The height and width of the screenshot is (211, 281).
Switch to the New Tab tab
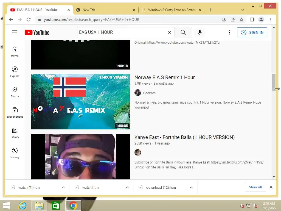(105, 10)
